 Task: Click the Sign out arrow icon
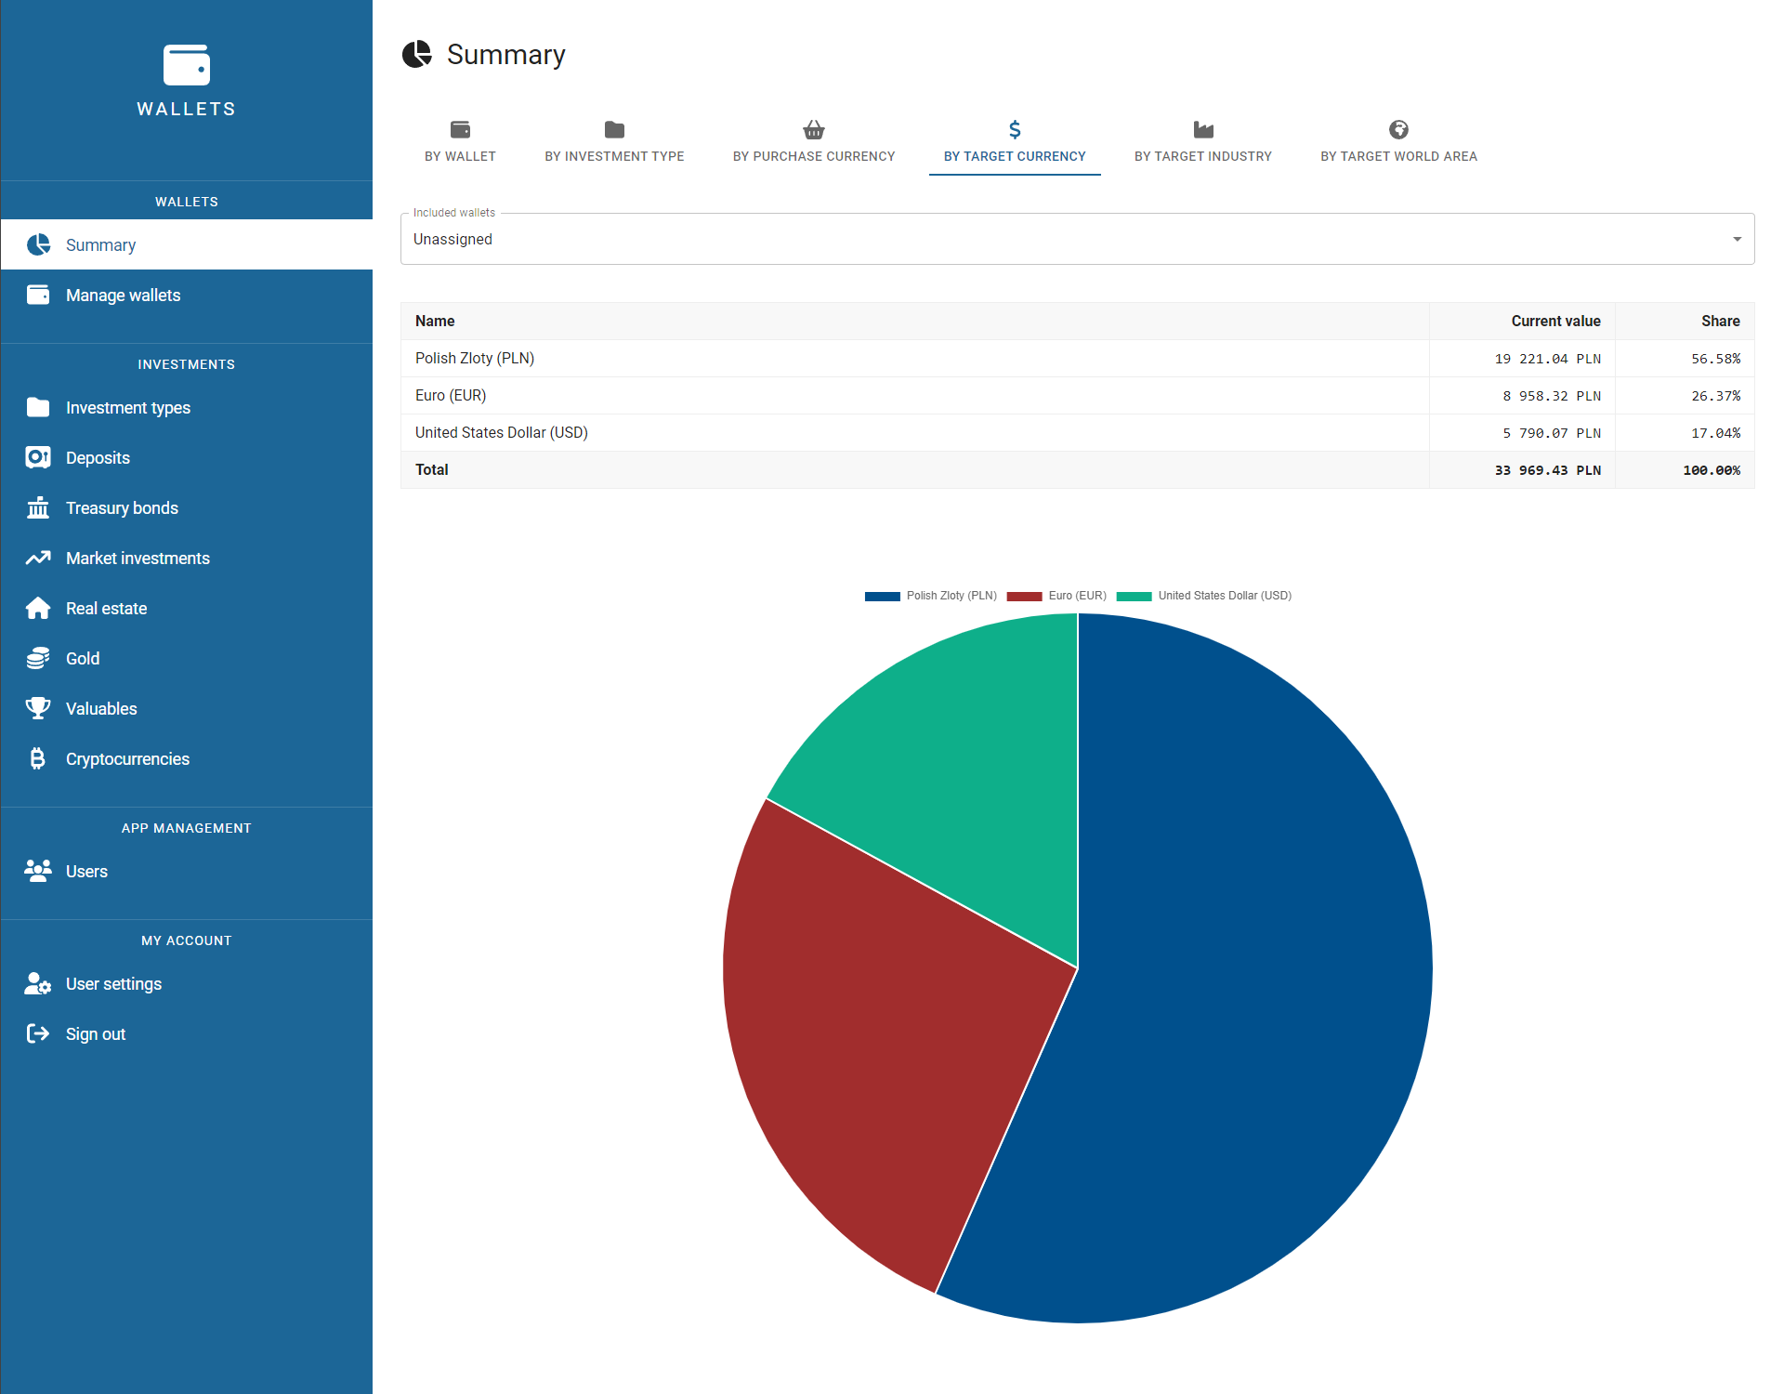click(x=38, y=1033)
